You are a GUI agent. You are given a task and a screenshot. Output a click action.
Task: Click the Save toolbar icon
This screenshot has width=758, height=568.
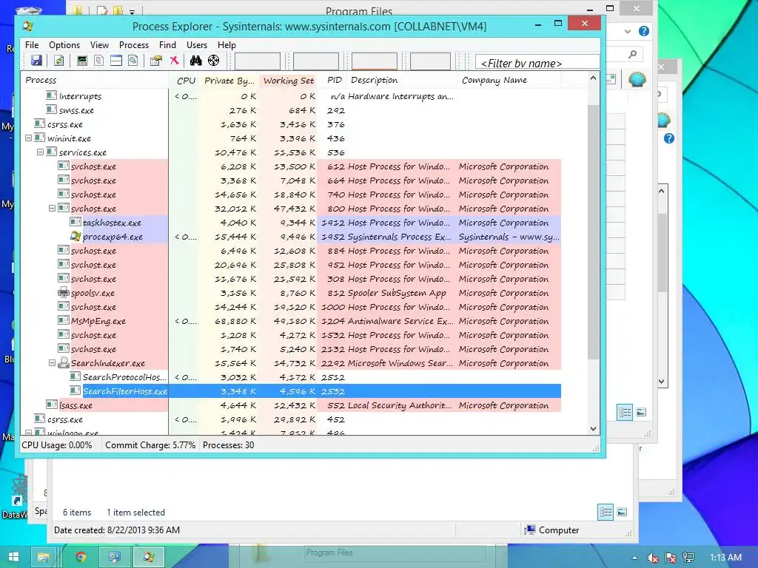[x=37, y=61]
